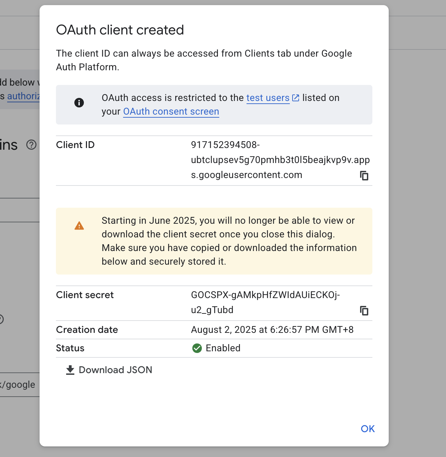This screenshot has width=446, height=457.
Task: Click the creation date August 2, 2025 value
Action: [272, 330]
